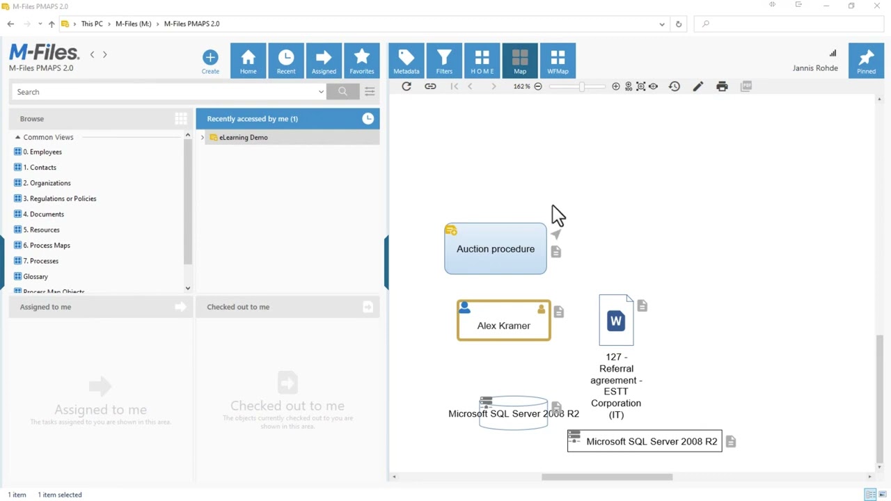
Task: Click the search magnifier button
Action: 342,91
